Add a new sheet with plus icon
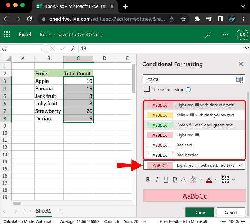The height and width of the screenshot is (224, 250). click(60, 211)
